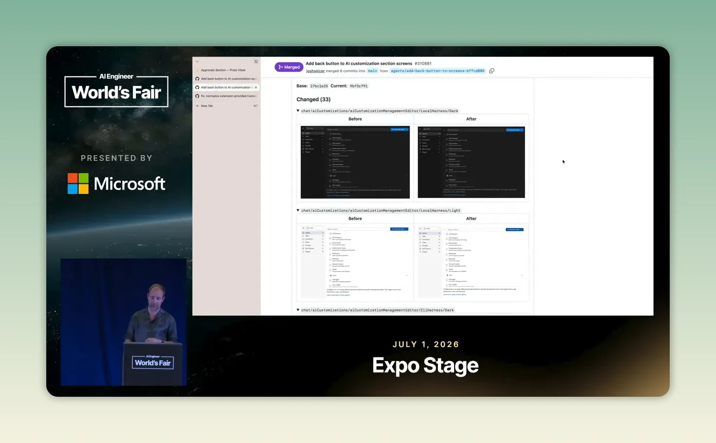Viewport: 716px width, 443px height.
Task: Click the Microsoft logo in the overlay
Action: (116, 184)
